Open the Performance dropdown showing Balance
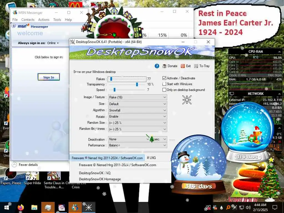 tap(138, 145)
